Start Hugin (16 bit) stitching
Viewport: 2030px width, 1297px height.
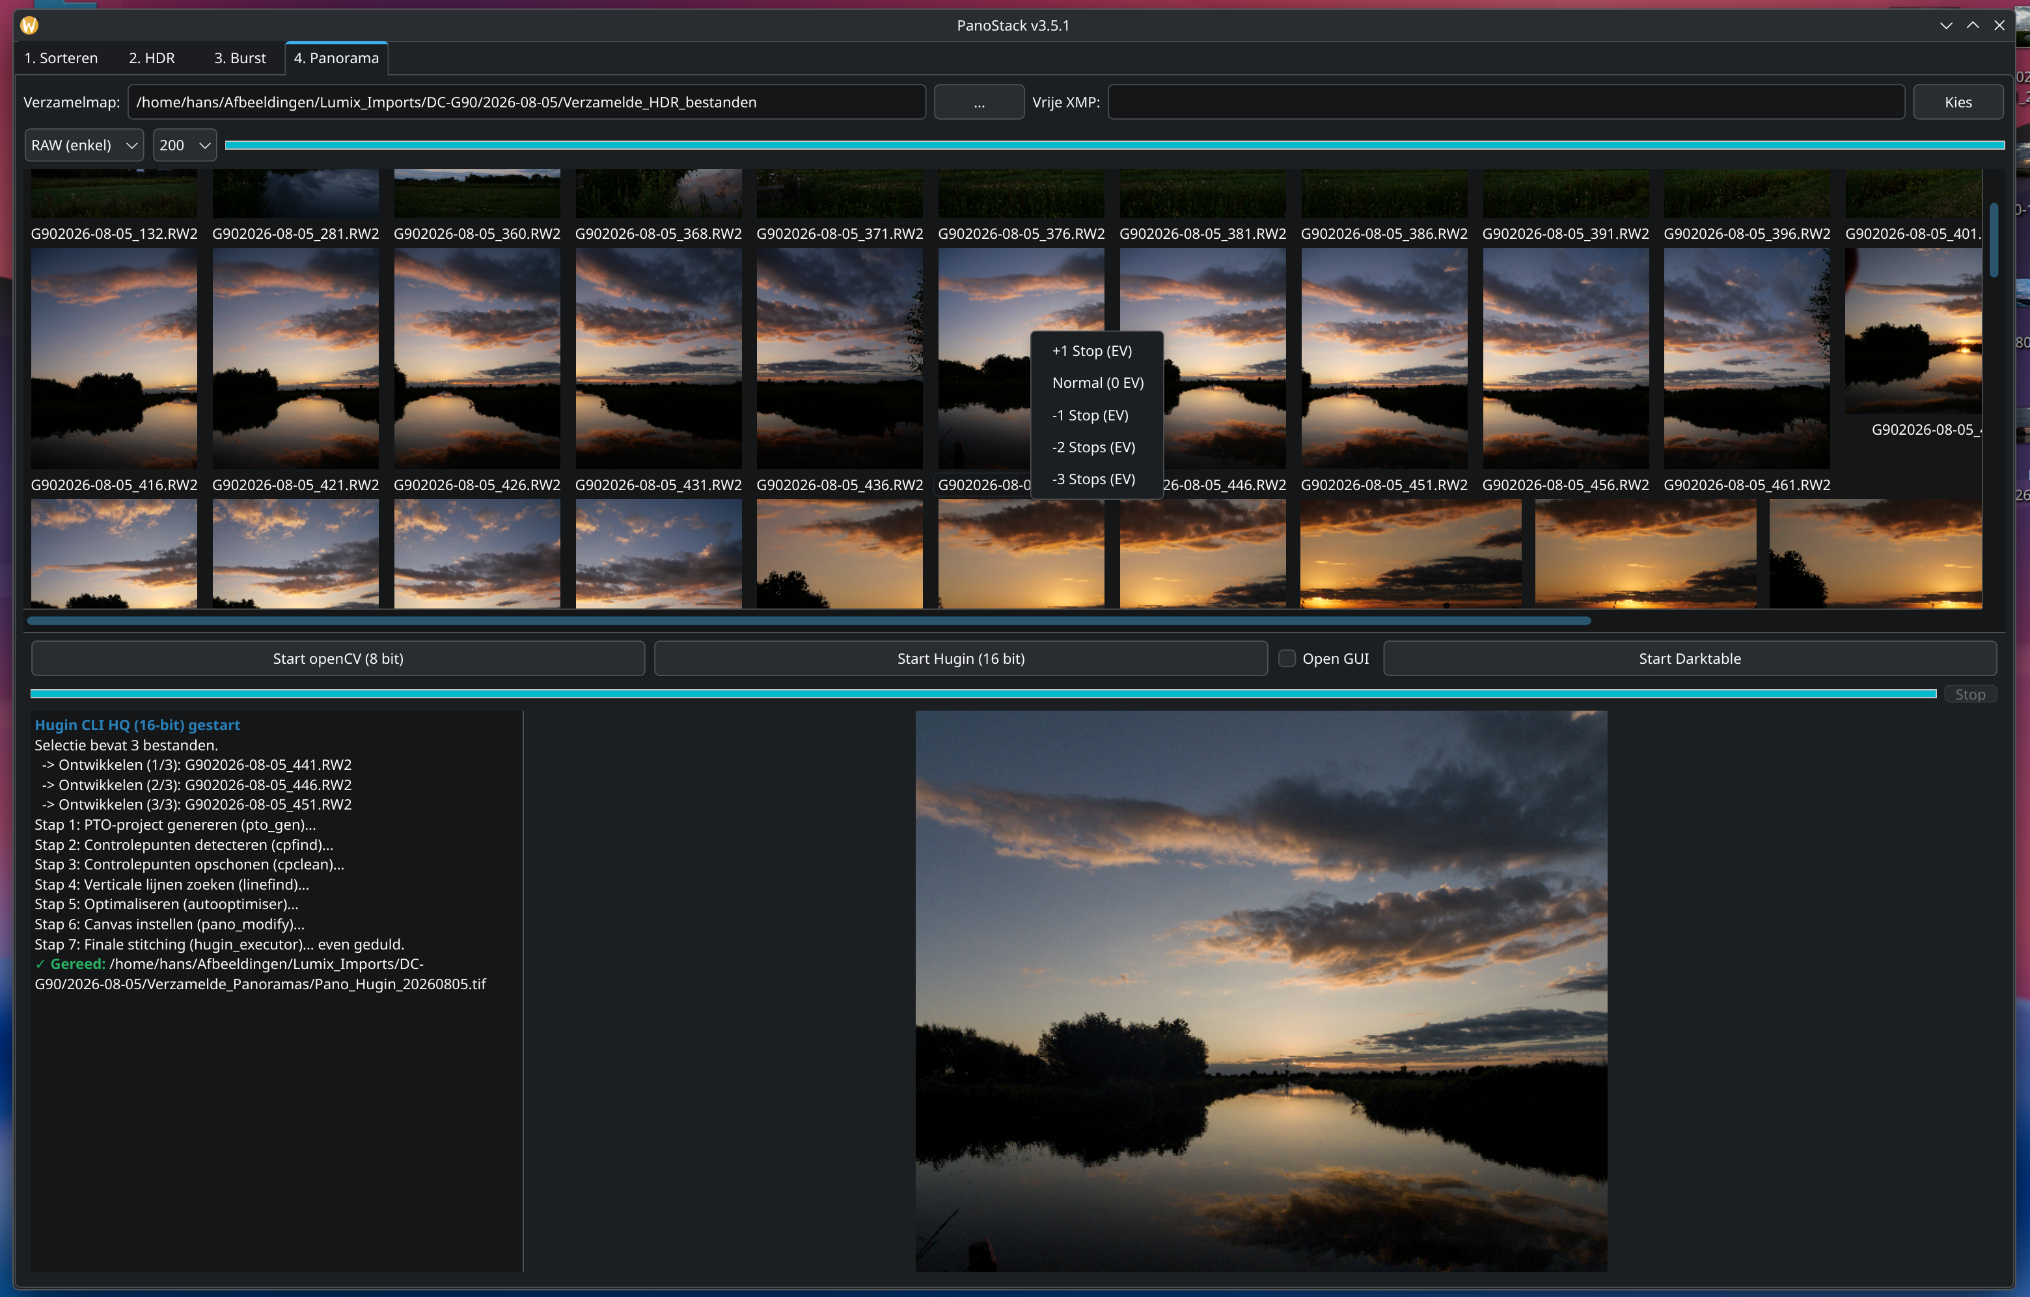[x=960, y=658]
